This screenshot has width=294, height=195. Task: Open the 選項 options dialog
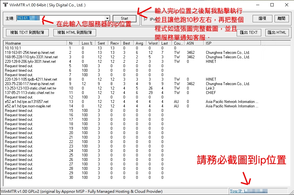click(262, 18)
